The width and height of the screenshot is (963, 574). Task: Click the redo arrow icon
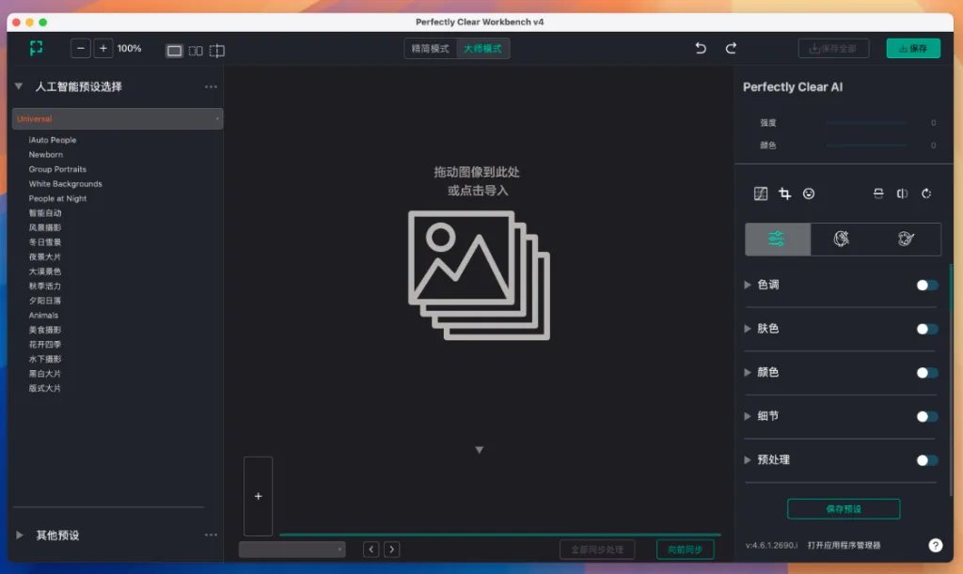click(x=731, y=49)
